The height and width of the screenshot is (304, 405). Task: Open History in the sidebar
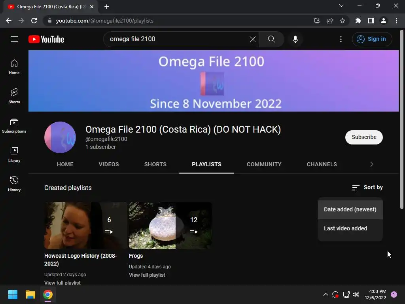point(14,184)
